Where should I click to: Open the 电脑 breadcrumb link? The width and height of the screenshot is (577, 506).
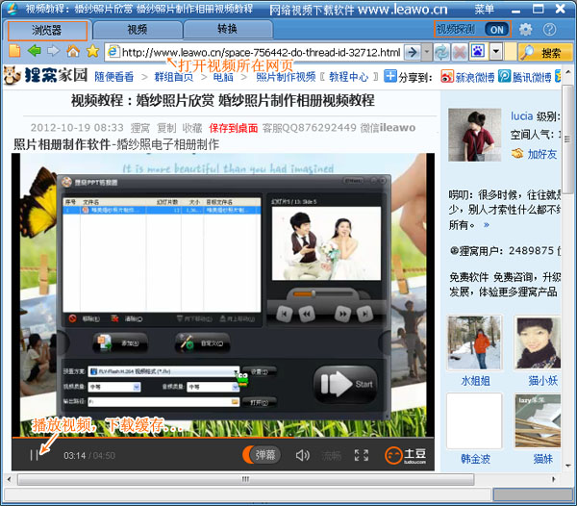point(223,77)
